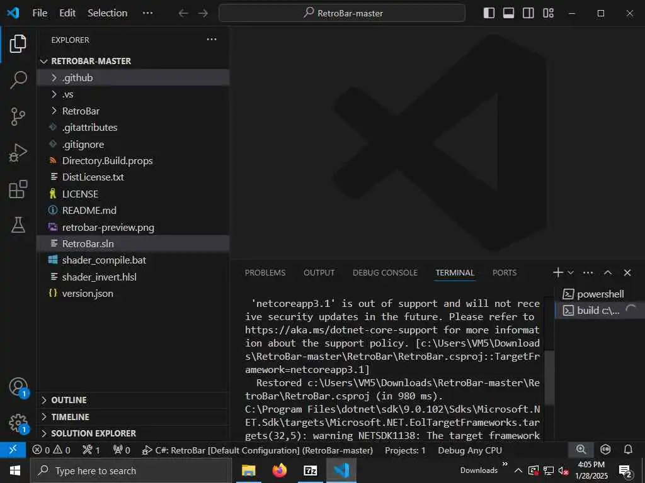This screenshot has width=645, height=483.
Task: Go back with the left arrow
Action: click(x=183, y=13)
